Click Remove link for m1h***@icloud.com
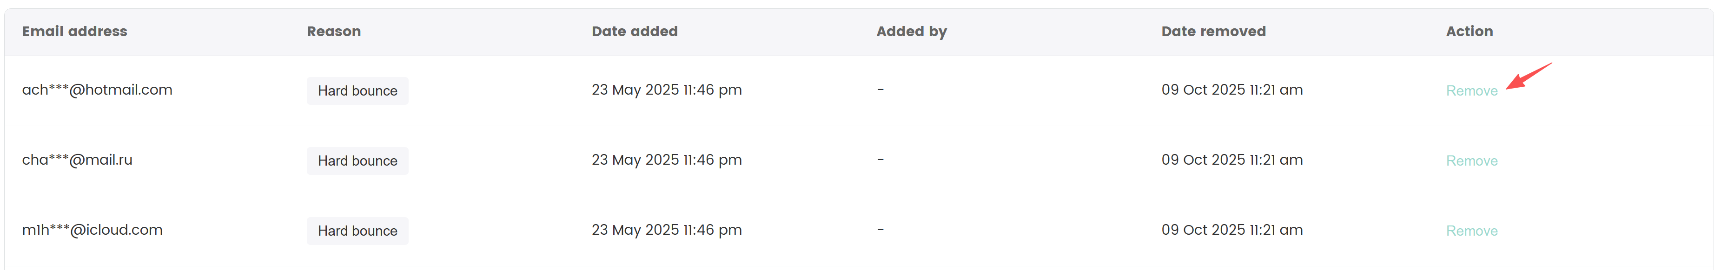The width and height of the screenshot is (1721, 270). [1471, 231]
